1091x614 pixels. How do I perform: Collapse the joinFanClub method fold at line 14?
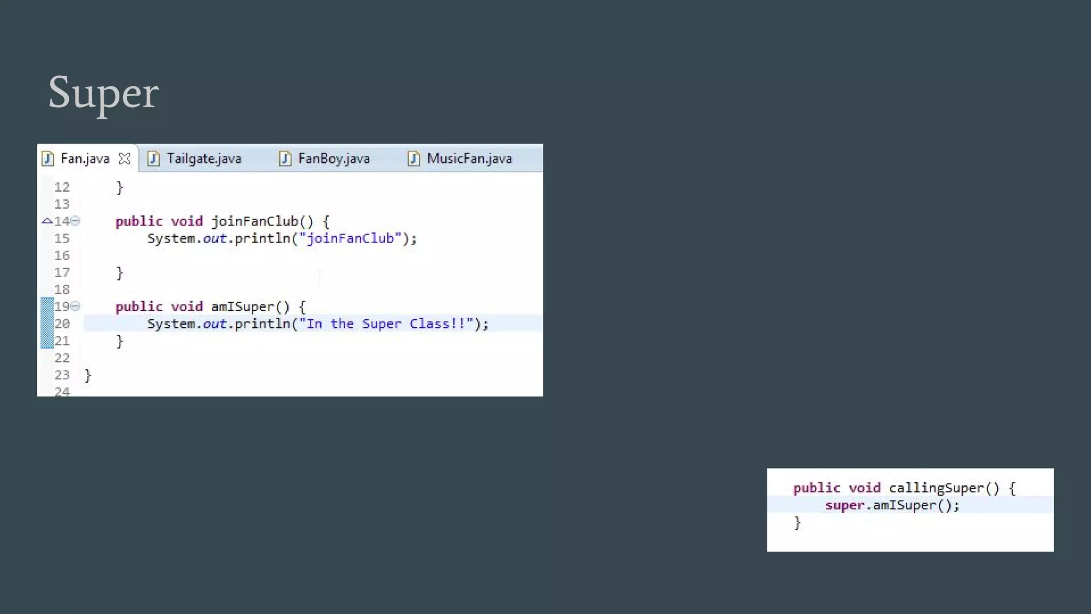[76, 221]
